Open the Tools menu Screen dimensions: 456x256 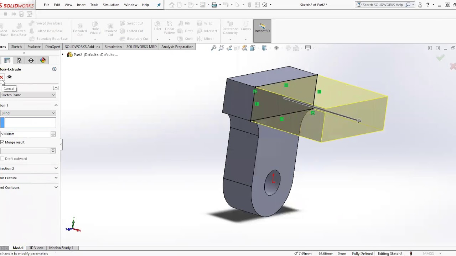point(94,5)
